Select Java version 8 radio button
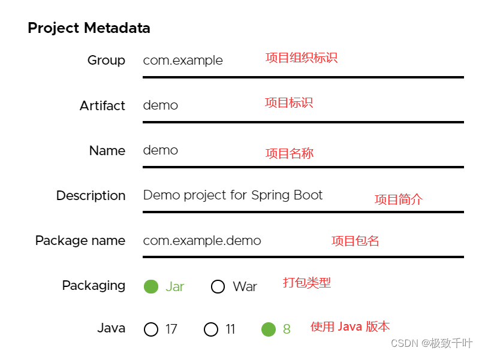This screenshot has height=354, width=482. pyautogui.click(x=269, y=329)
